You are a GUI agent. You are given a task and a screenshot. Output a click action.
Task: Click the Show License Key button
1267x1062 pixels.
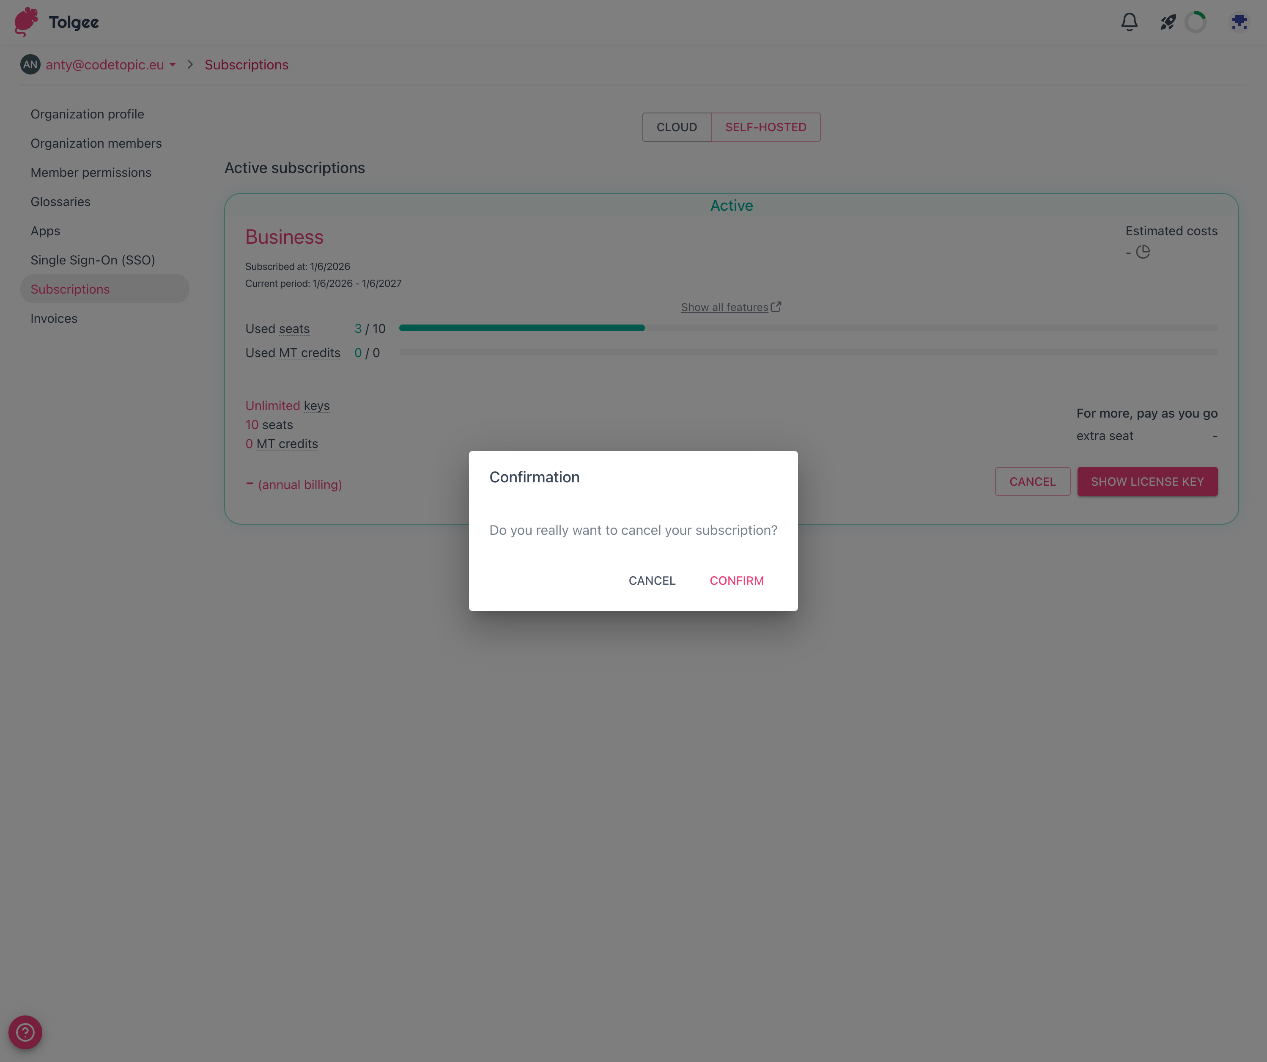pos(1147,482)
